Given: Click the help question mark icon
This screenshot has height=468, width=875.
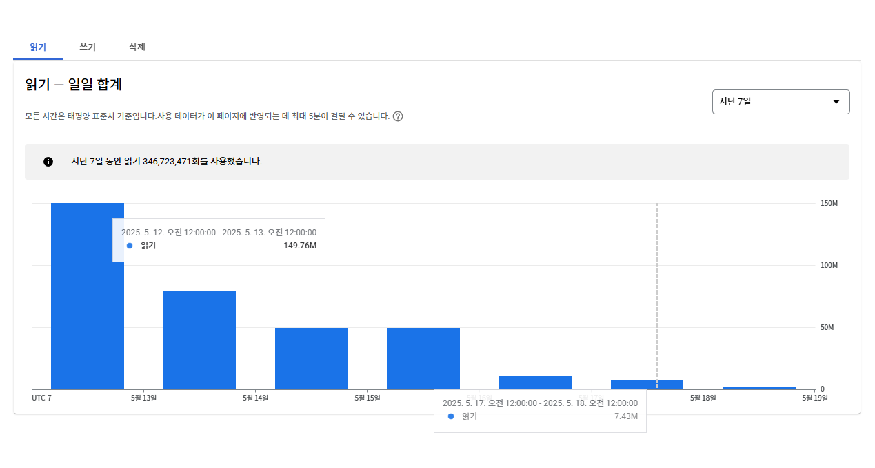Looking at the screenshot, I should click(x=398, y=116).
